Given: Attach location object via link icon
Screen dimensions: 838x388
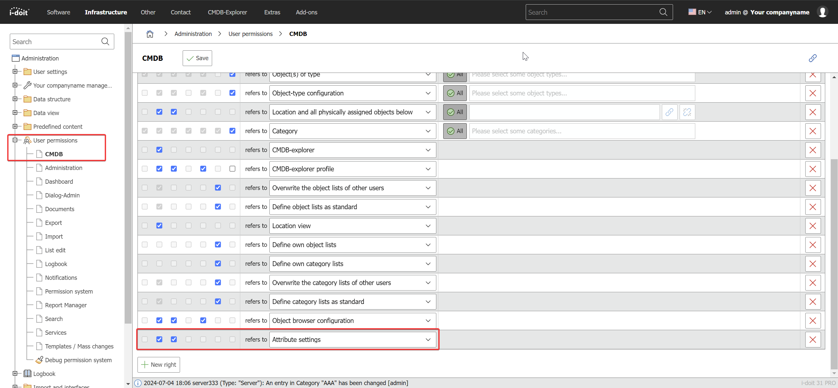Looking at the screenshot, I should coord(669,112).
